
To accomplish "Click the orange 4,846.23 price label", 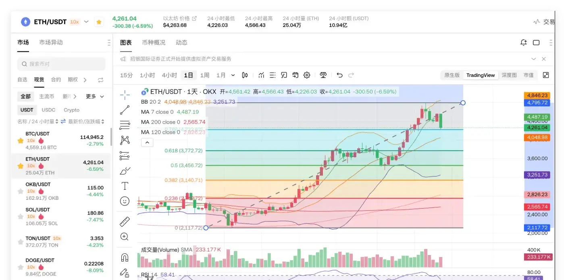I will click(537, 95).
